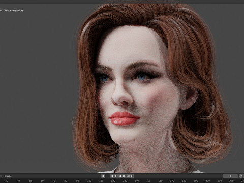Toggle auto keying record button
Screen dimensions: 244x183
click(x=103, y=176)
